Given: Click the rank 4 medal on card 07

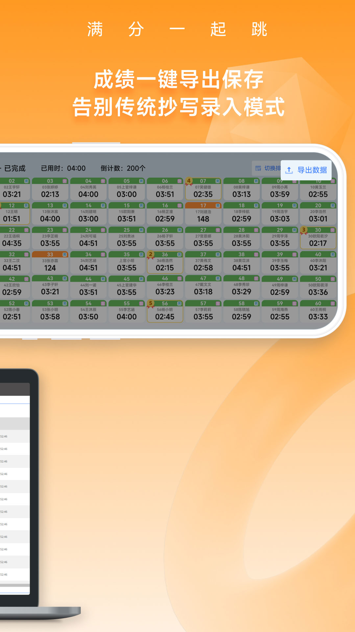Looking at the screenshot, I should (x=189, y=181).
